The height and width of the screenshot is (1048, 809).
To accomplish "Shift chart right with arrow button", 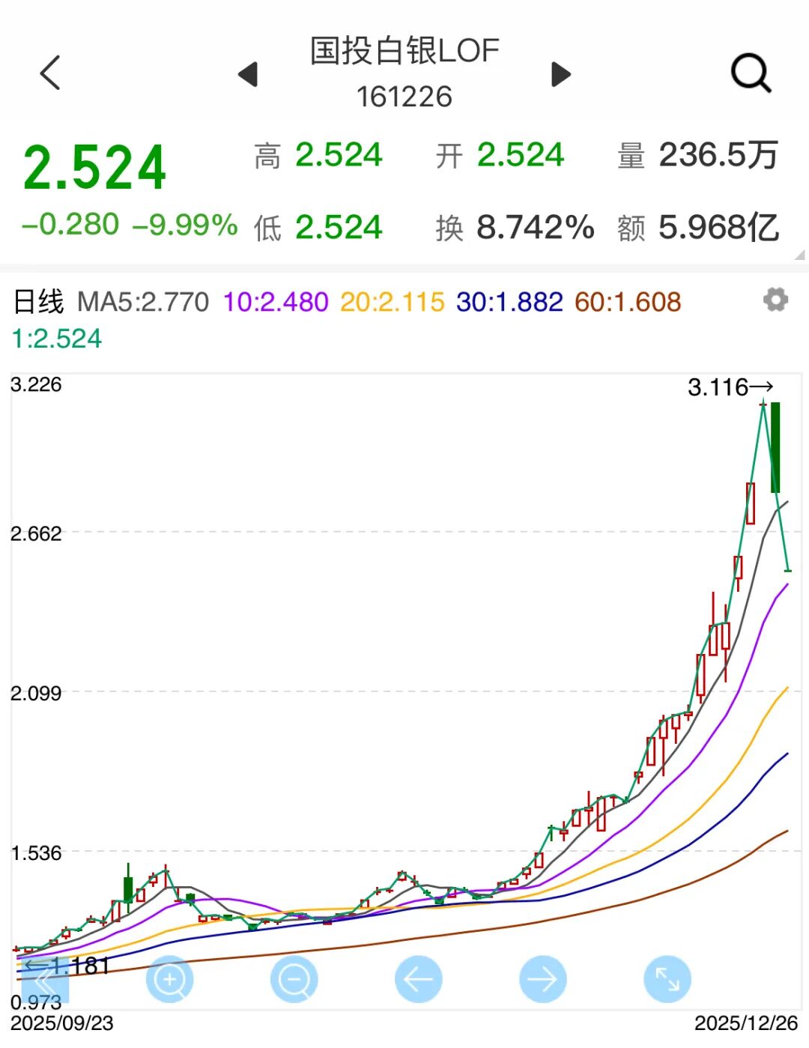I will point(542,979).
